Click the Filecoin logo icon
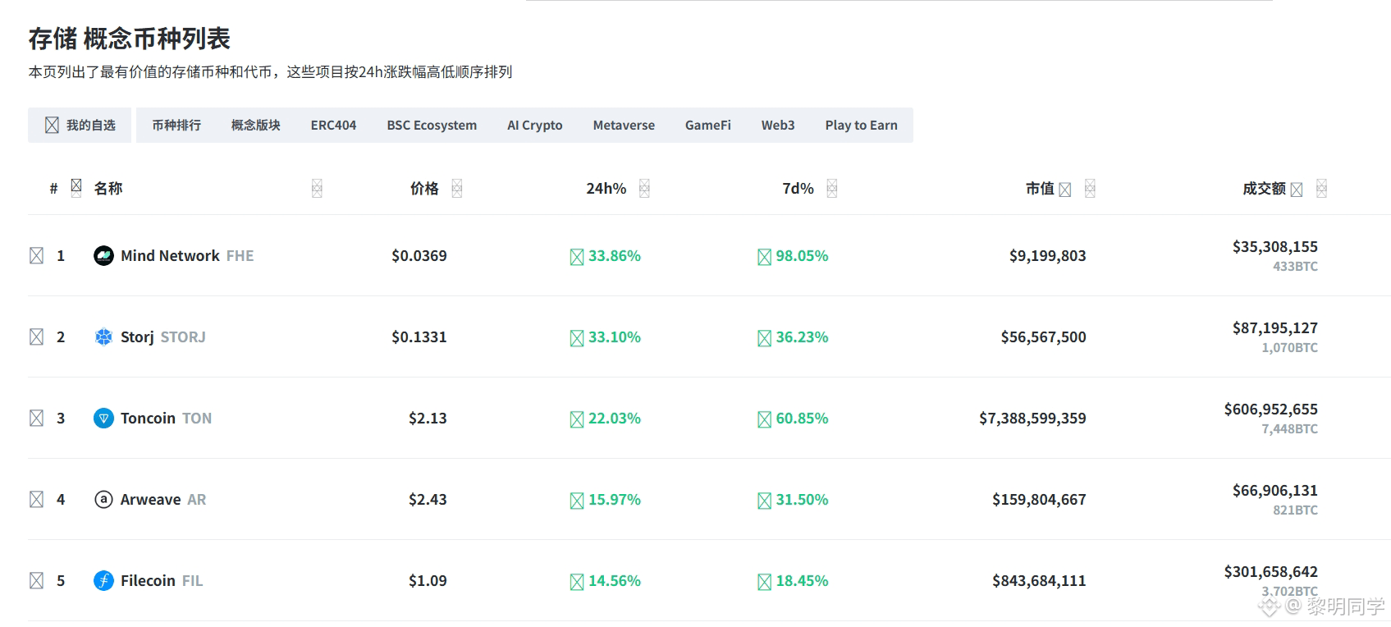 103,581
